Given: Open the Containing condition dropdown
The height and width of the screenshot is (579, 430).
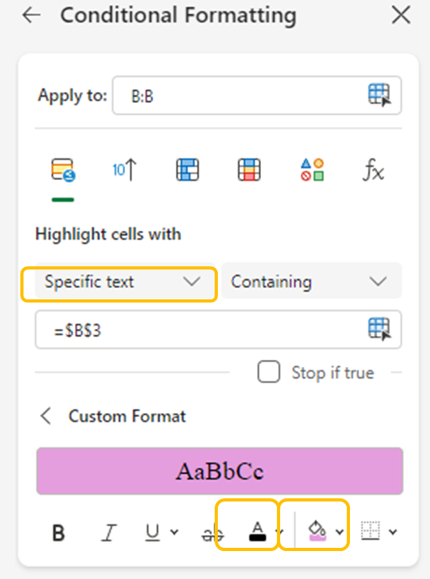Looking at the screenshot, I should point(311,282).
